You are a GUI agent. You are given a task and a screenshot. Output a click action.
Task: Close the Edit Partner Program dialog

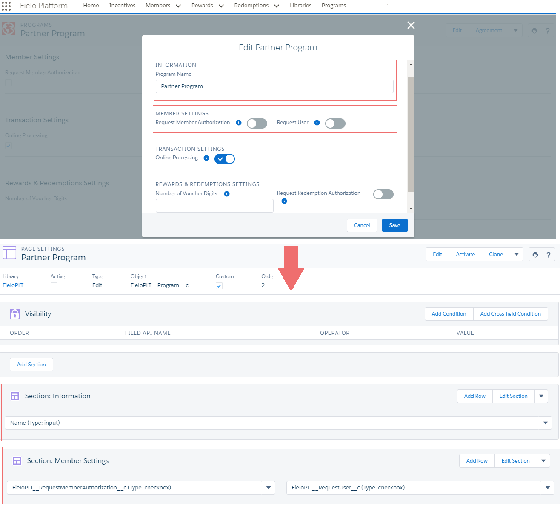click(x=411, y=25)
